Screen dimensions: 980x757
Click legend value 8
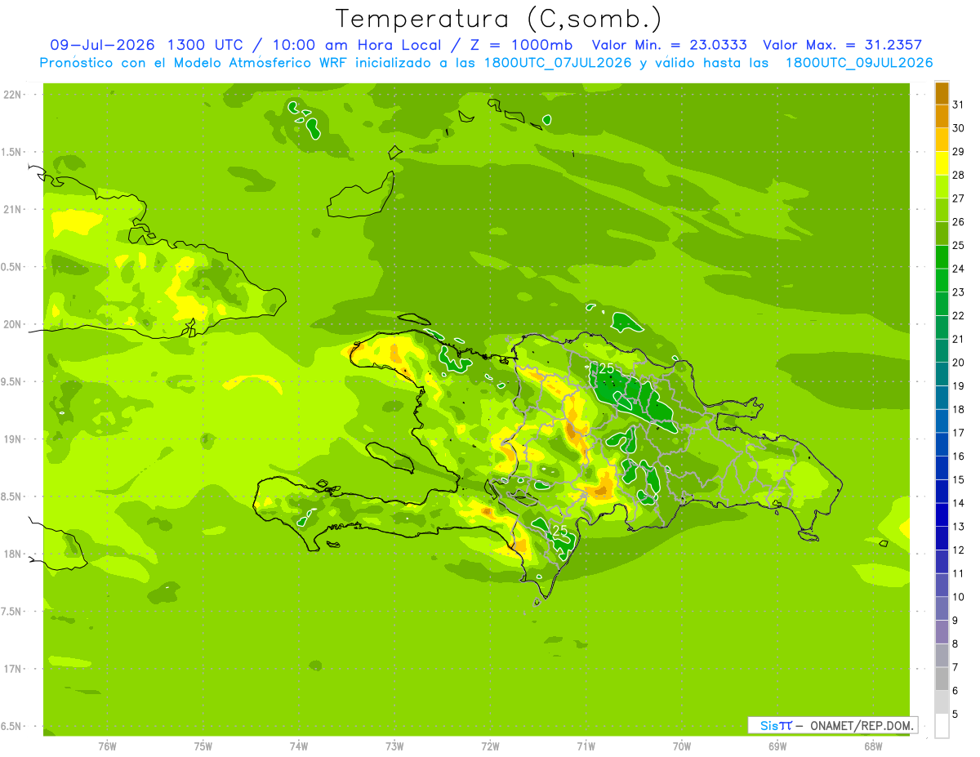pyautogui.click(x=955, y=644)
